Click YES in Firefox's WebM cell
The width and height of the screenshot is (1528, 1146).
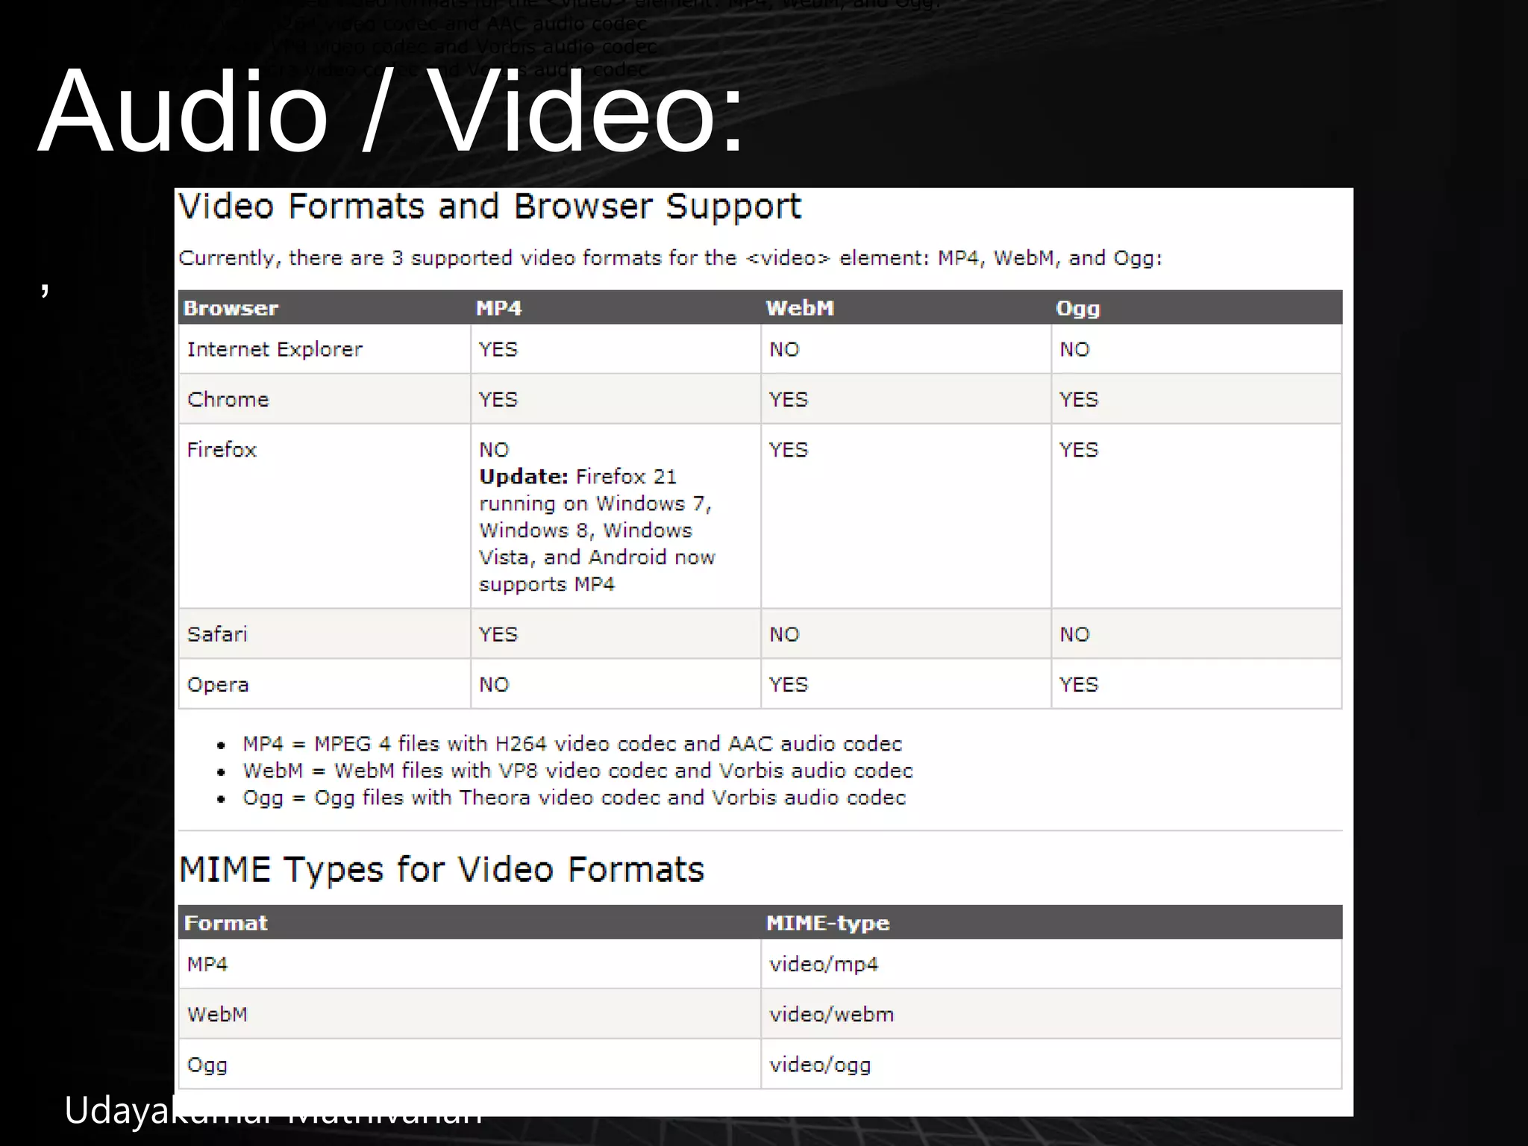[x=789, y=449]
